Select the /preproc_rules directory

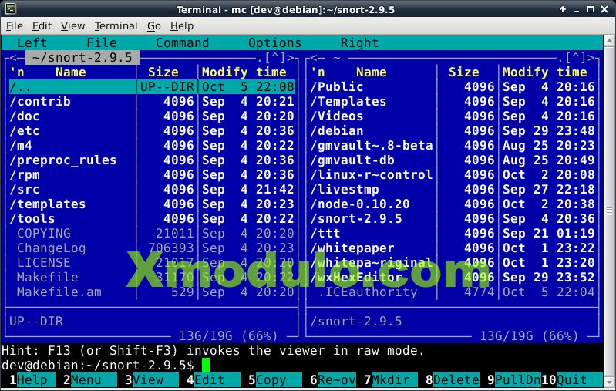152,160
